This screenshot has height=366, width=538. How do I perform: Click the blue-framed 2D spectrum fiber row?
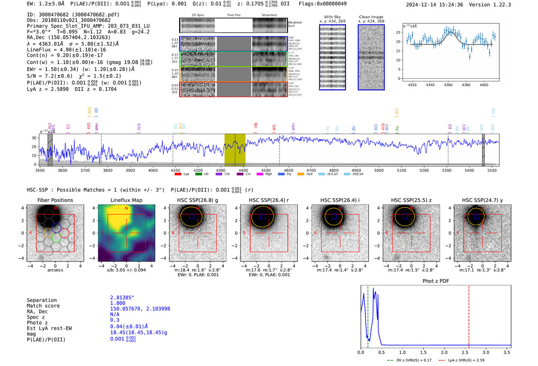click(234, 44)
